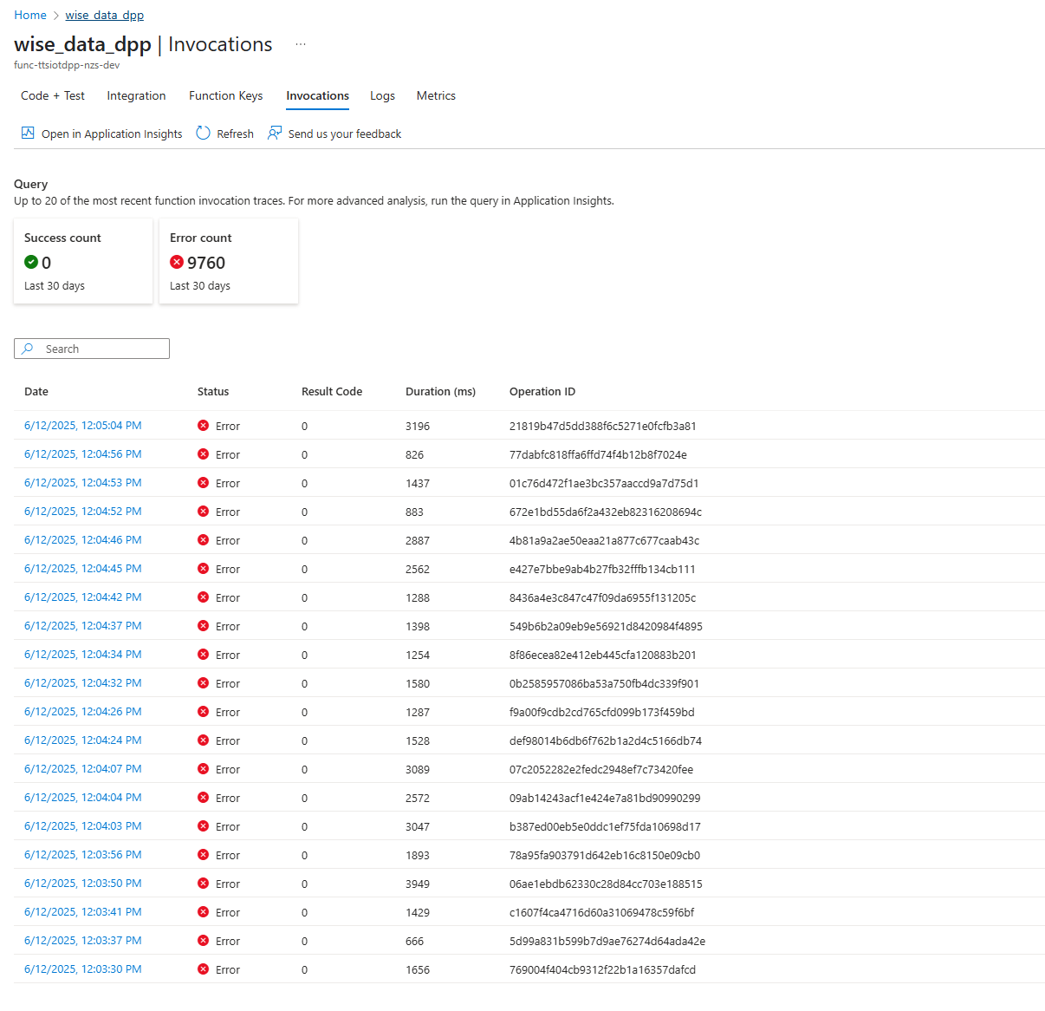Viewport: 1045px width, 1011px height.
Task: Click the Date column header
Action: tap(36, 392)
